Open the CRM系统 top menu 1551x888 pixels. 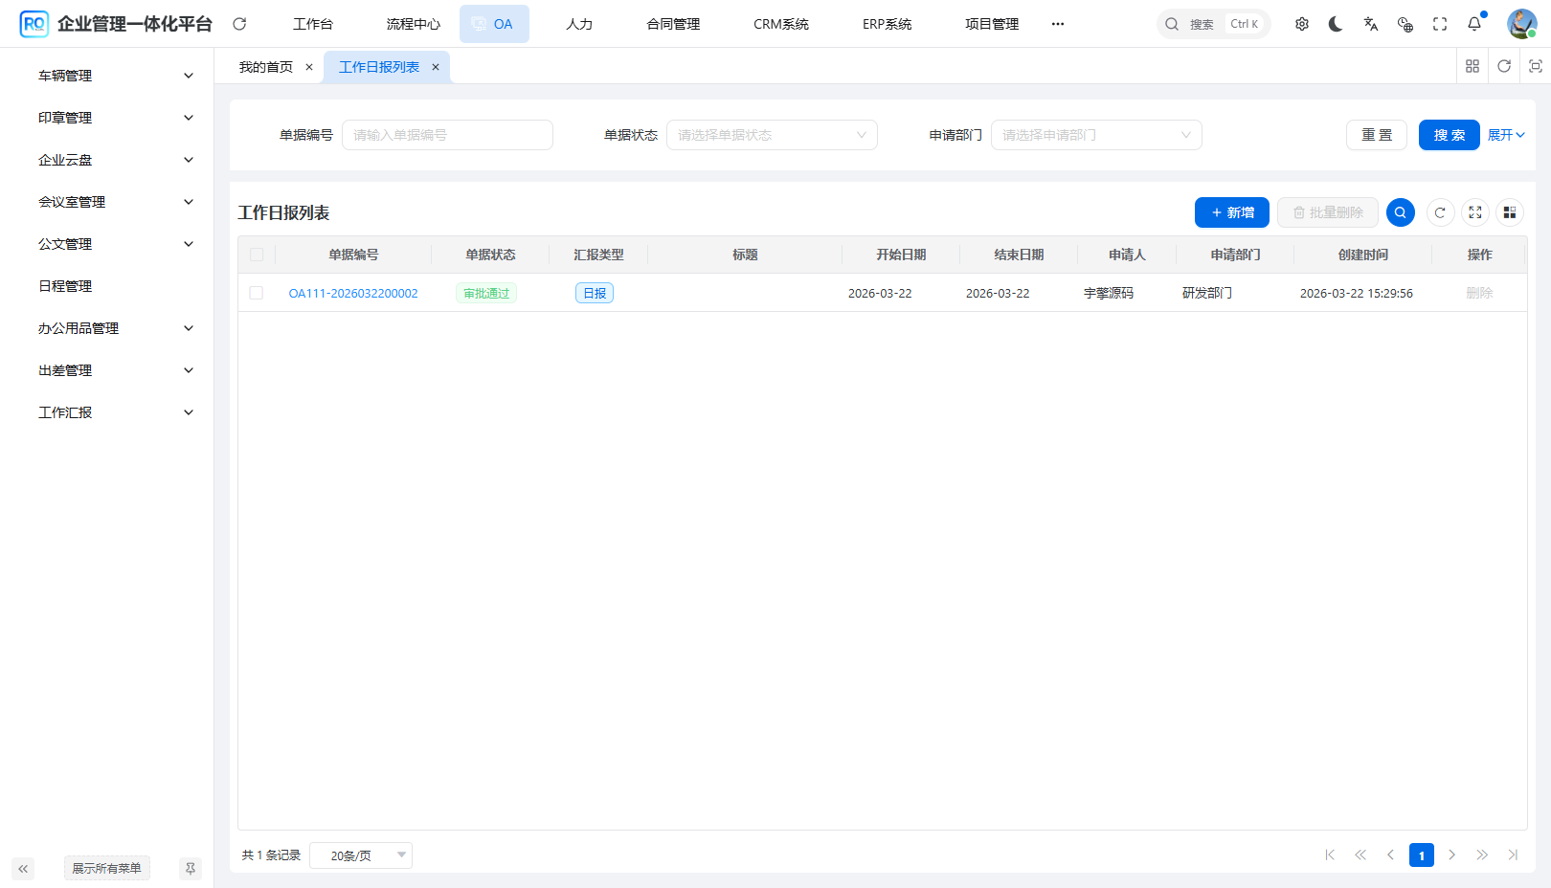click(x=780, y=24)
